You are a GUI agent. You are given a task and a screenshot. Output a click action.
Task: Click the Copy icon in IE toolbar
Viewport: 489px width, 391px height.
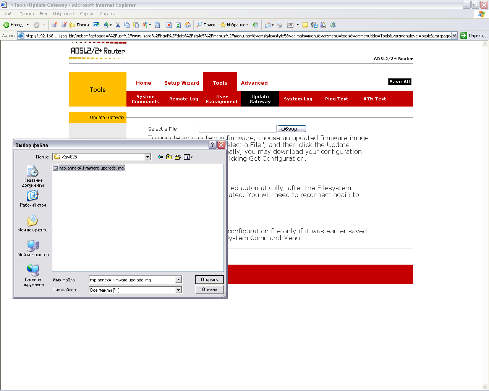tap(127, 25)
